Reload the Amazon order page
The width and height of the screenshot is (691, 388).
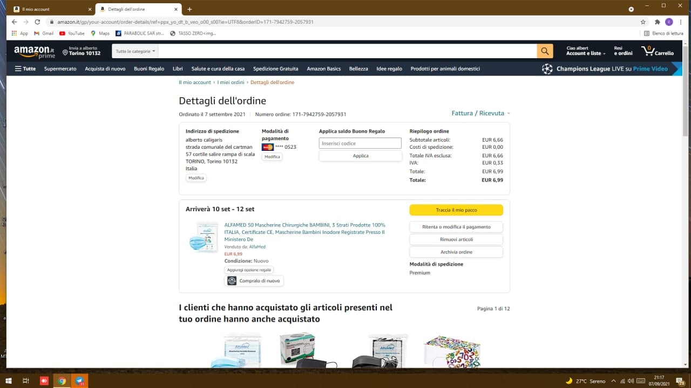pyautogui.click(x=37, y=22)
